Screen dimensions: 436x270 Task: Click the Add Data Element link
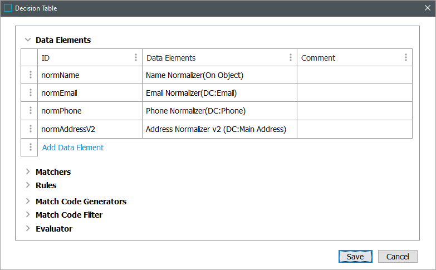tap(73, 148)
